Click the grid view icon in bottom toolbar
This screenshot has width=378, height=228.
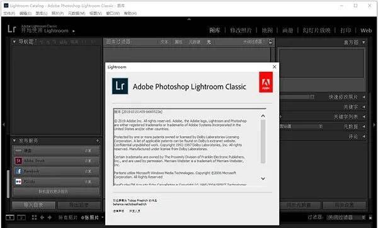click(x=34, y=217)
